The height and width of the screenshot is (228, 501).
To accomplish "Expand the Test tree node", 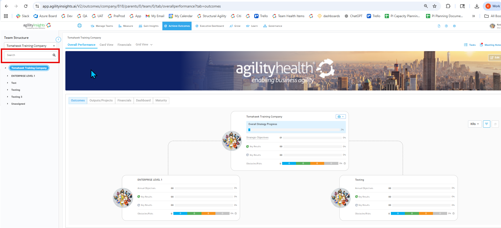I will (x=8, y=83).
